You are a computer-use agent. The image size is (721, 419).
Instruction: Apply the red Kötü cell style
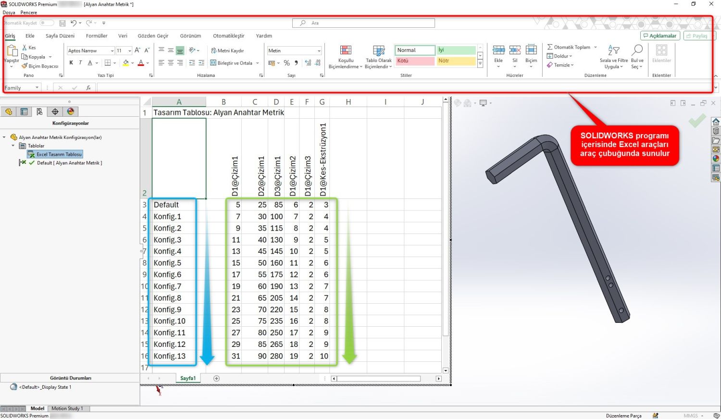click(415, 61)
